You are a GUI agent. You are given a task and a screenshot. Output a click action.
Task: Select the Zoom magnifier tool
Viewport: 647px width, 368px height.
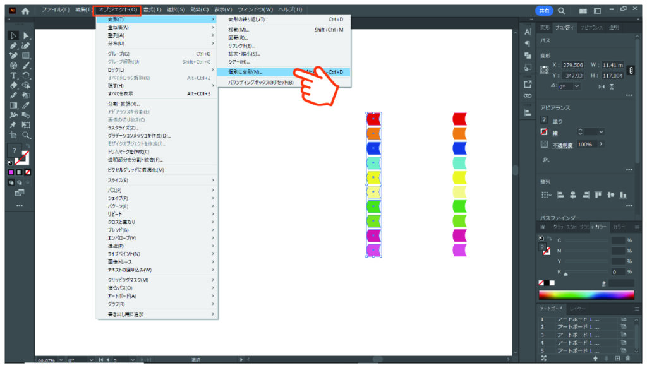(x=26, y=135)
